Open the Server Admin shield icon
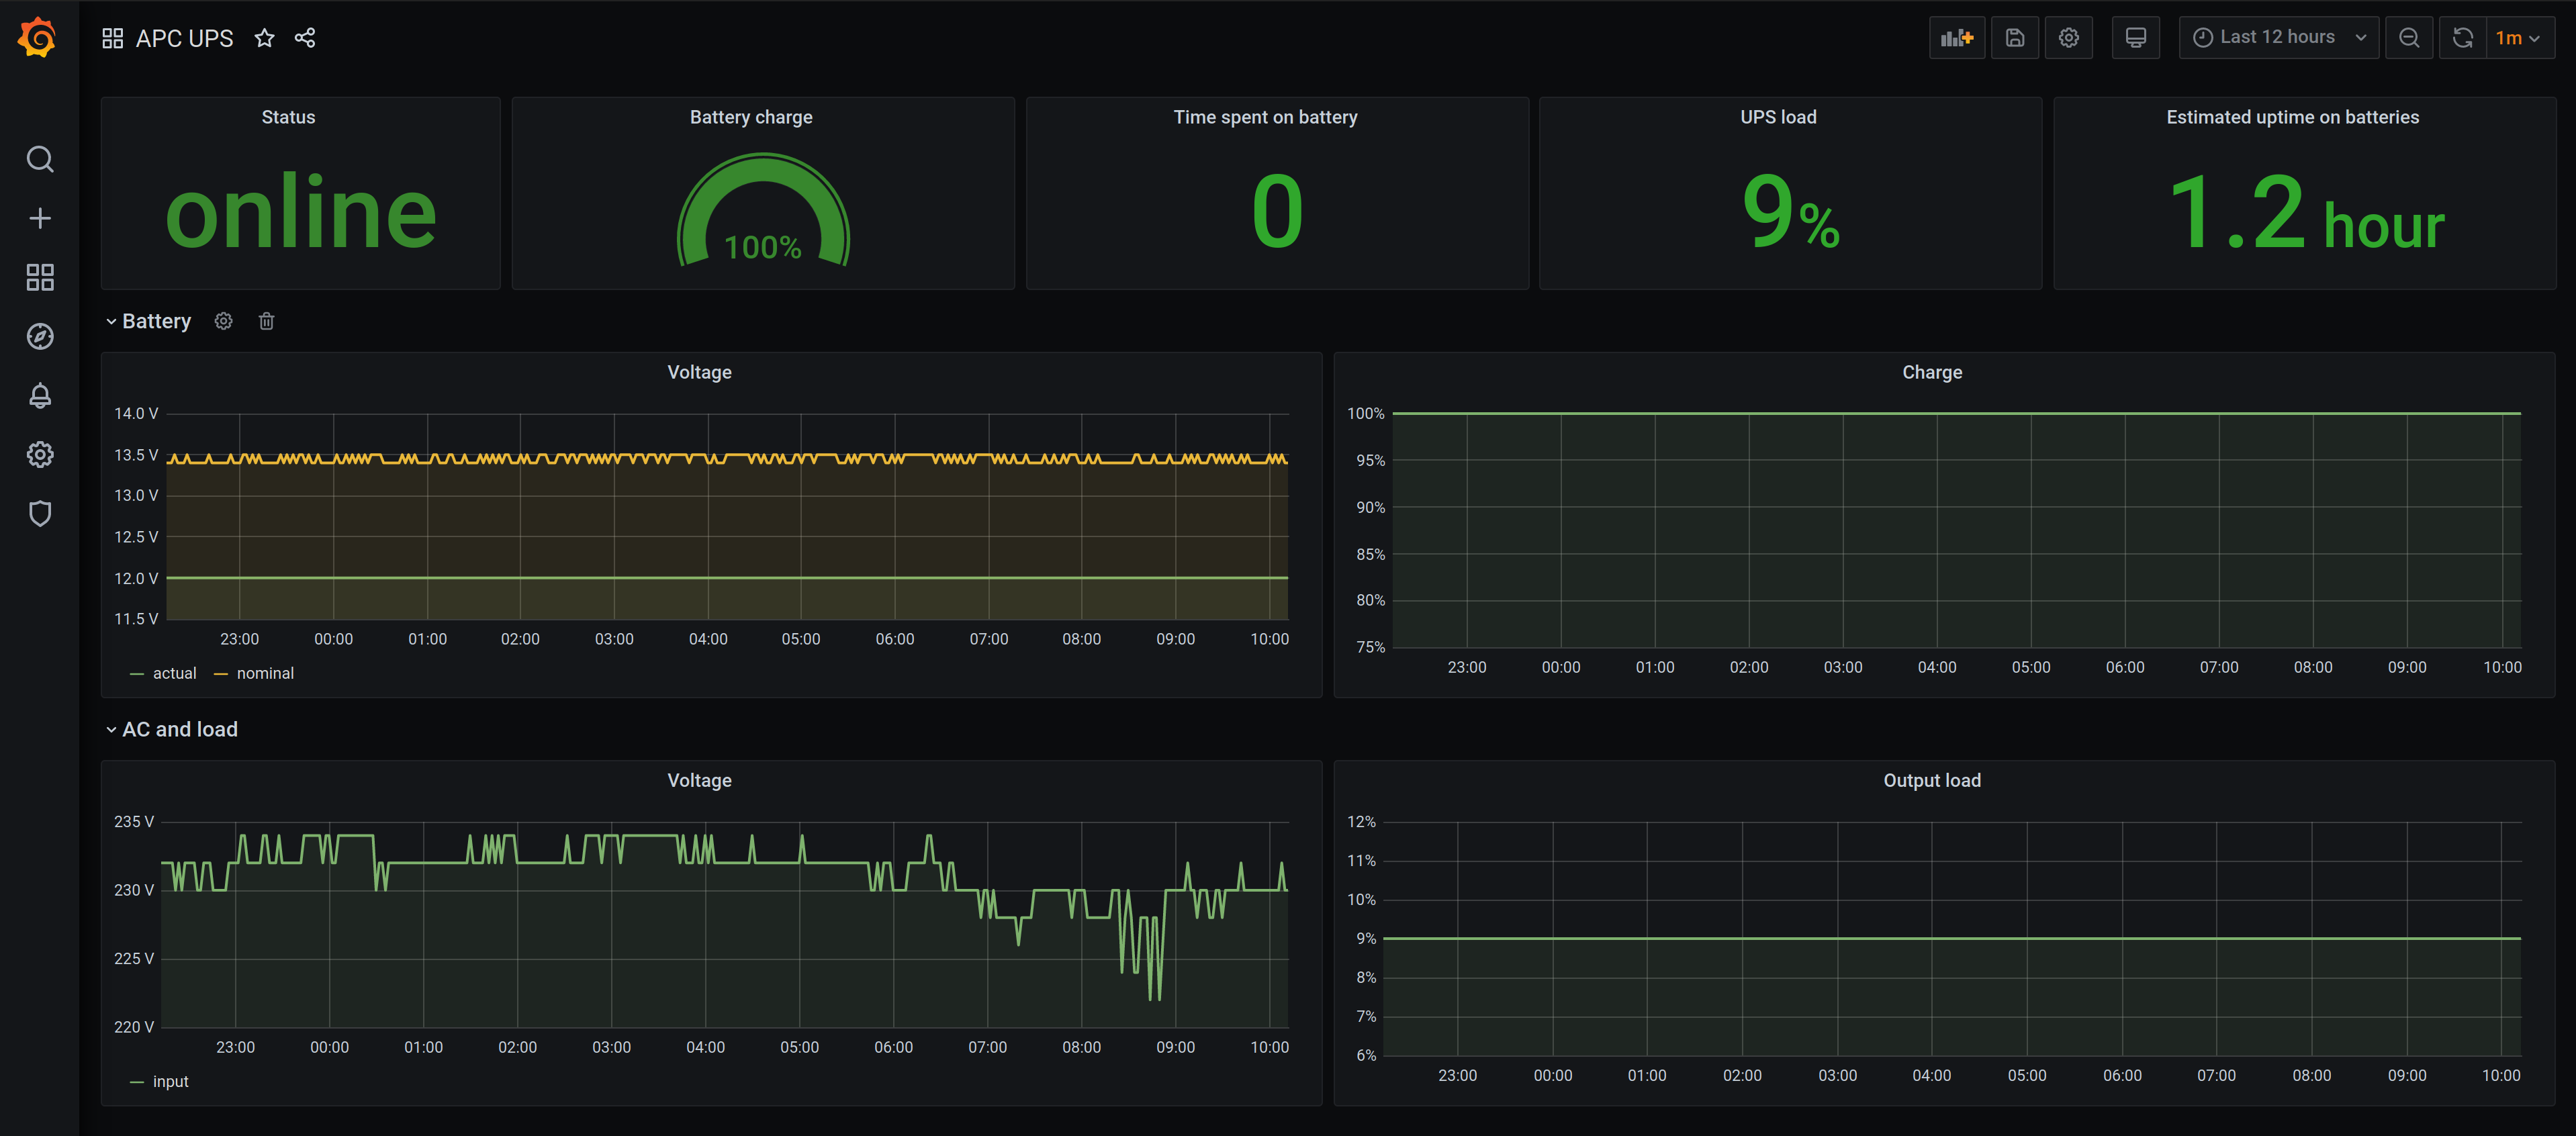 [40, 513]
